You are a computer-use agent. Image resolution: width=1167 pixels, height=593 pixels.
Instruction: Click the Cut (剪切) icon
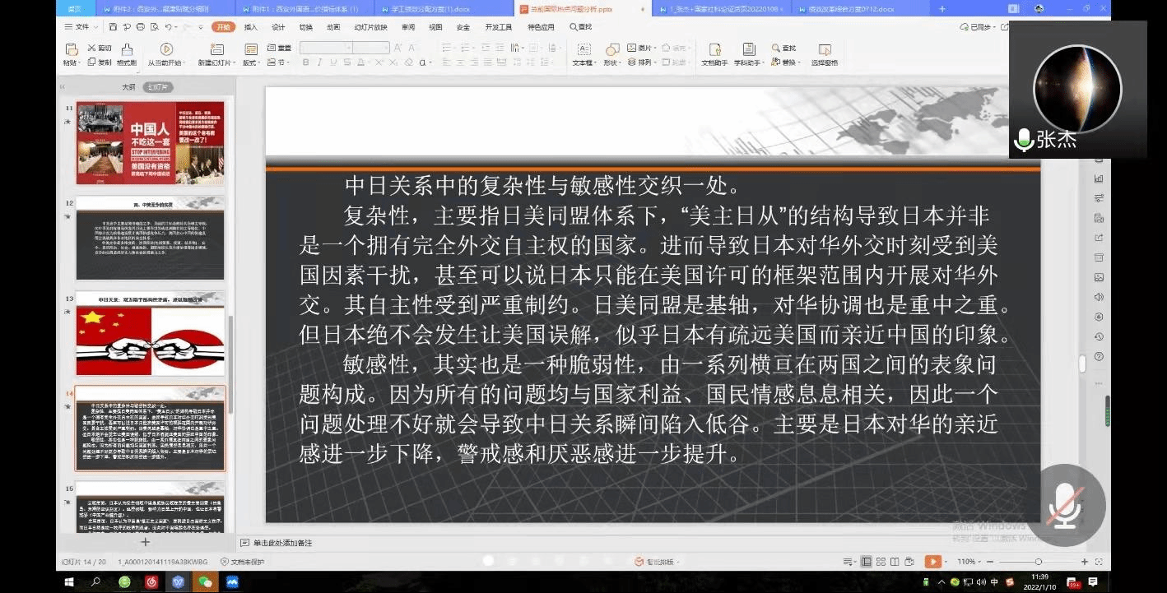tap(99, 48)
